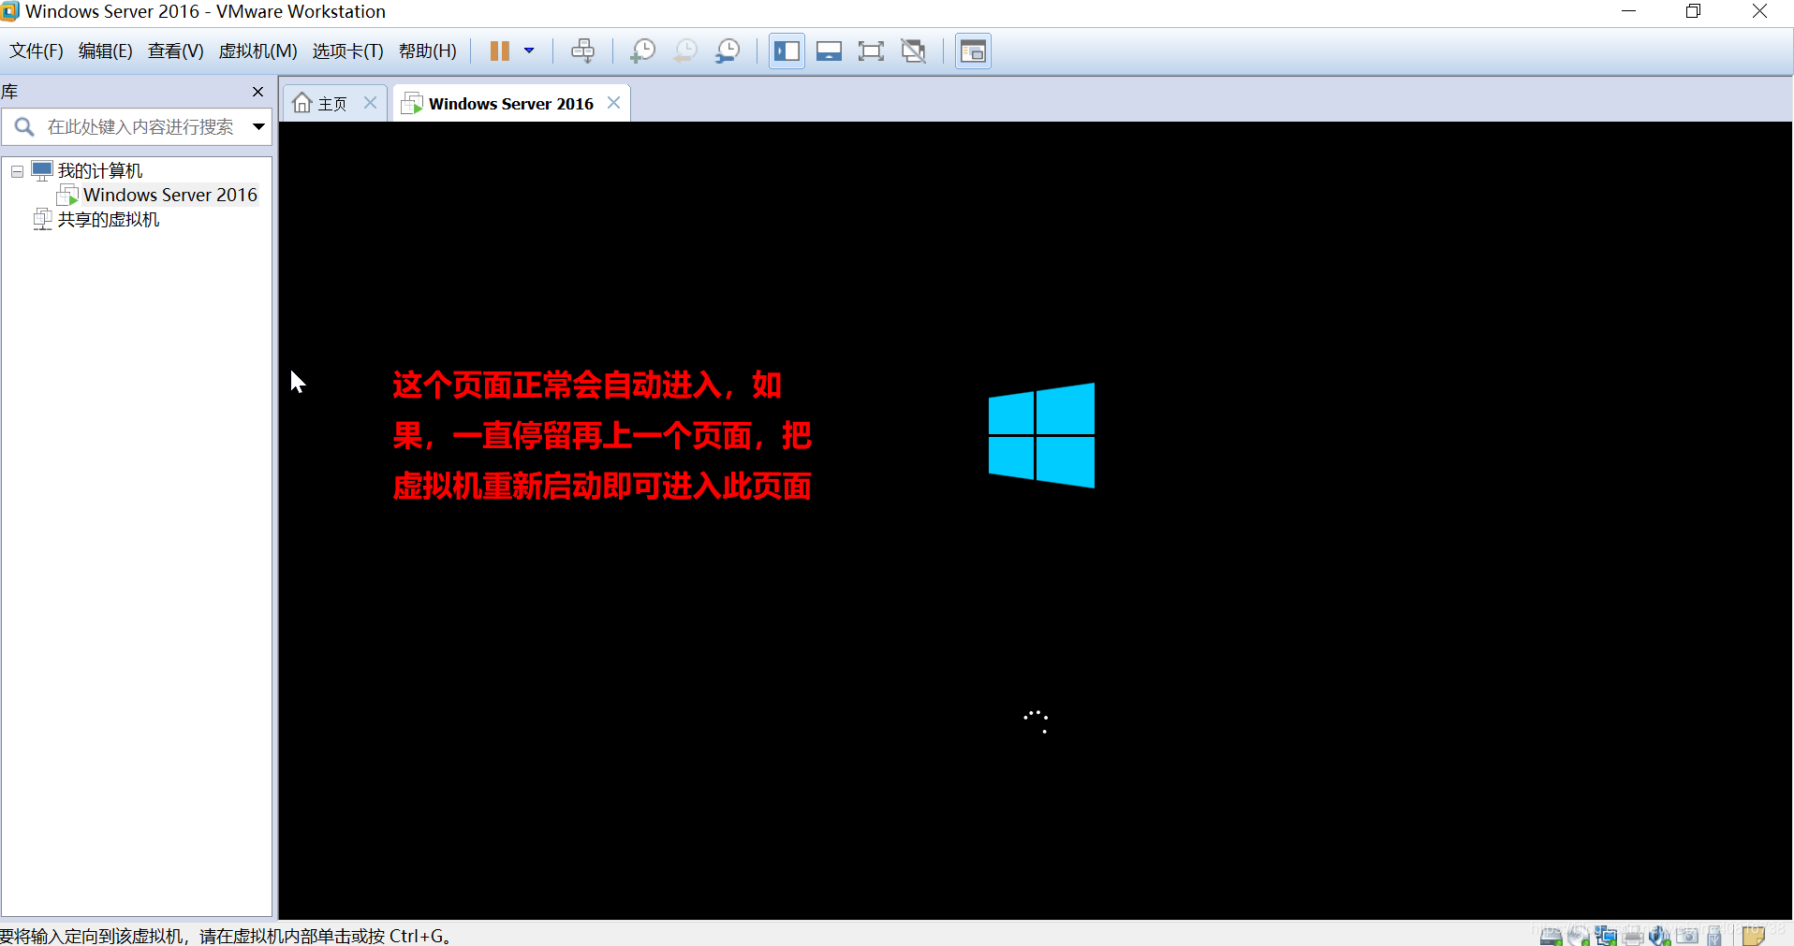Image resolution: width=1794 pixels, height=946 pixels.
Task: Click the USB device status icon
Action: (1714, 936)
